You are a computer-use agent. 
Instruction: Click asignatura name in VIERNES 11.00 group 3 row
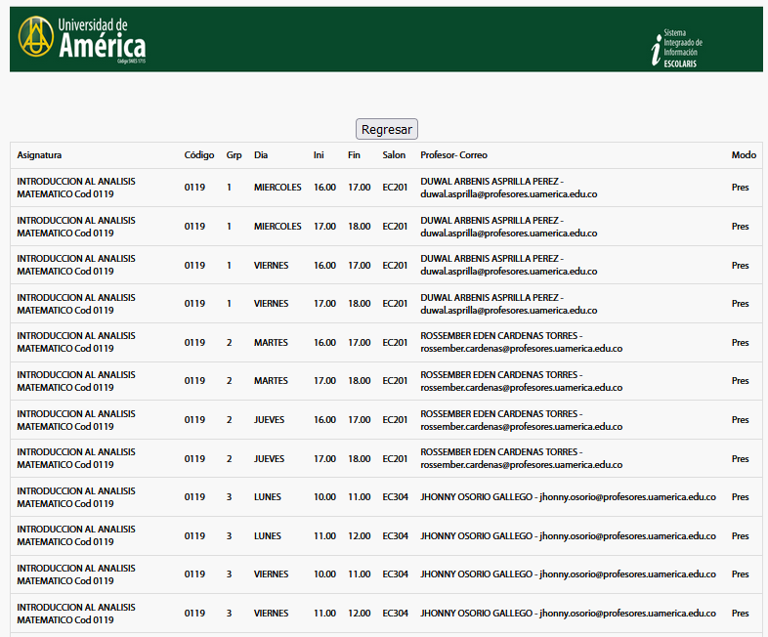(x=76, y=614)
